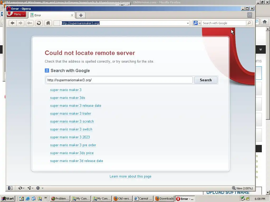This screenshot has height=202, width=270.
Task: Go back with the left arrow button
Action: (13, 23)
